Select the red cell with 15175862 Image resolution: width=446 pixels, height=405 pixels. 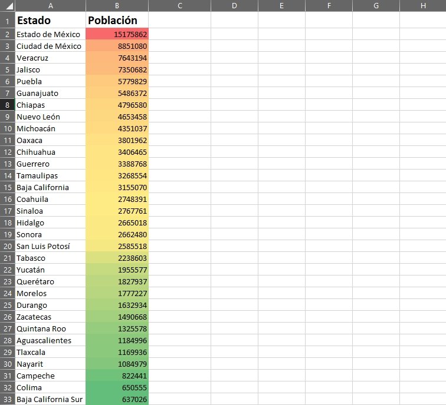click(x=117, y=34)
